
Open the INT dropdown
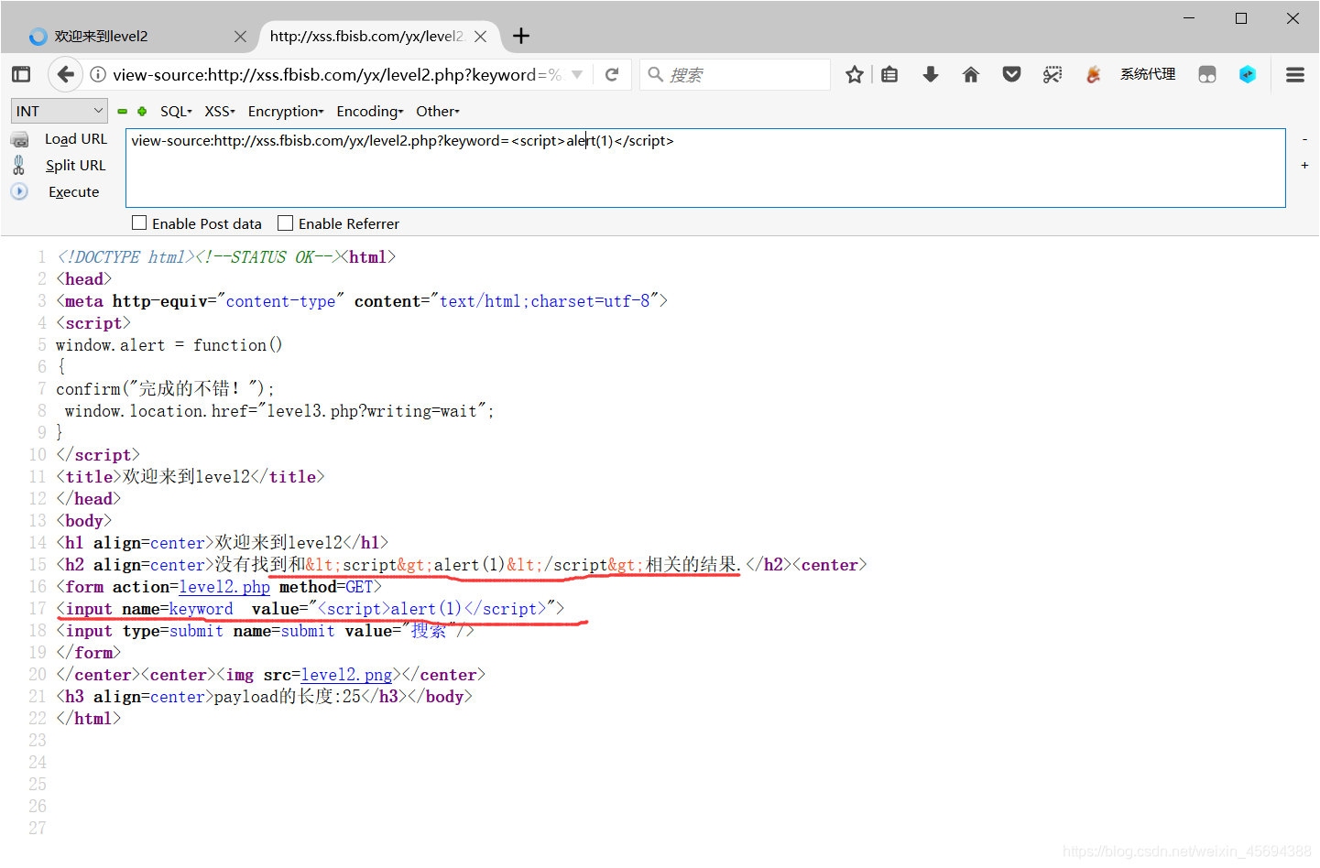tap(60, 111)
